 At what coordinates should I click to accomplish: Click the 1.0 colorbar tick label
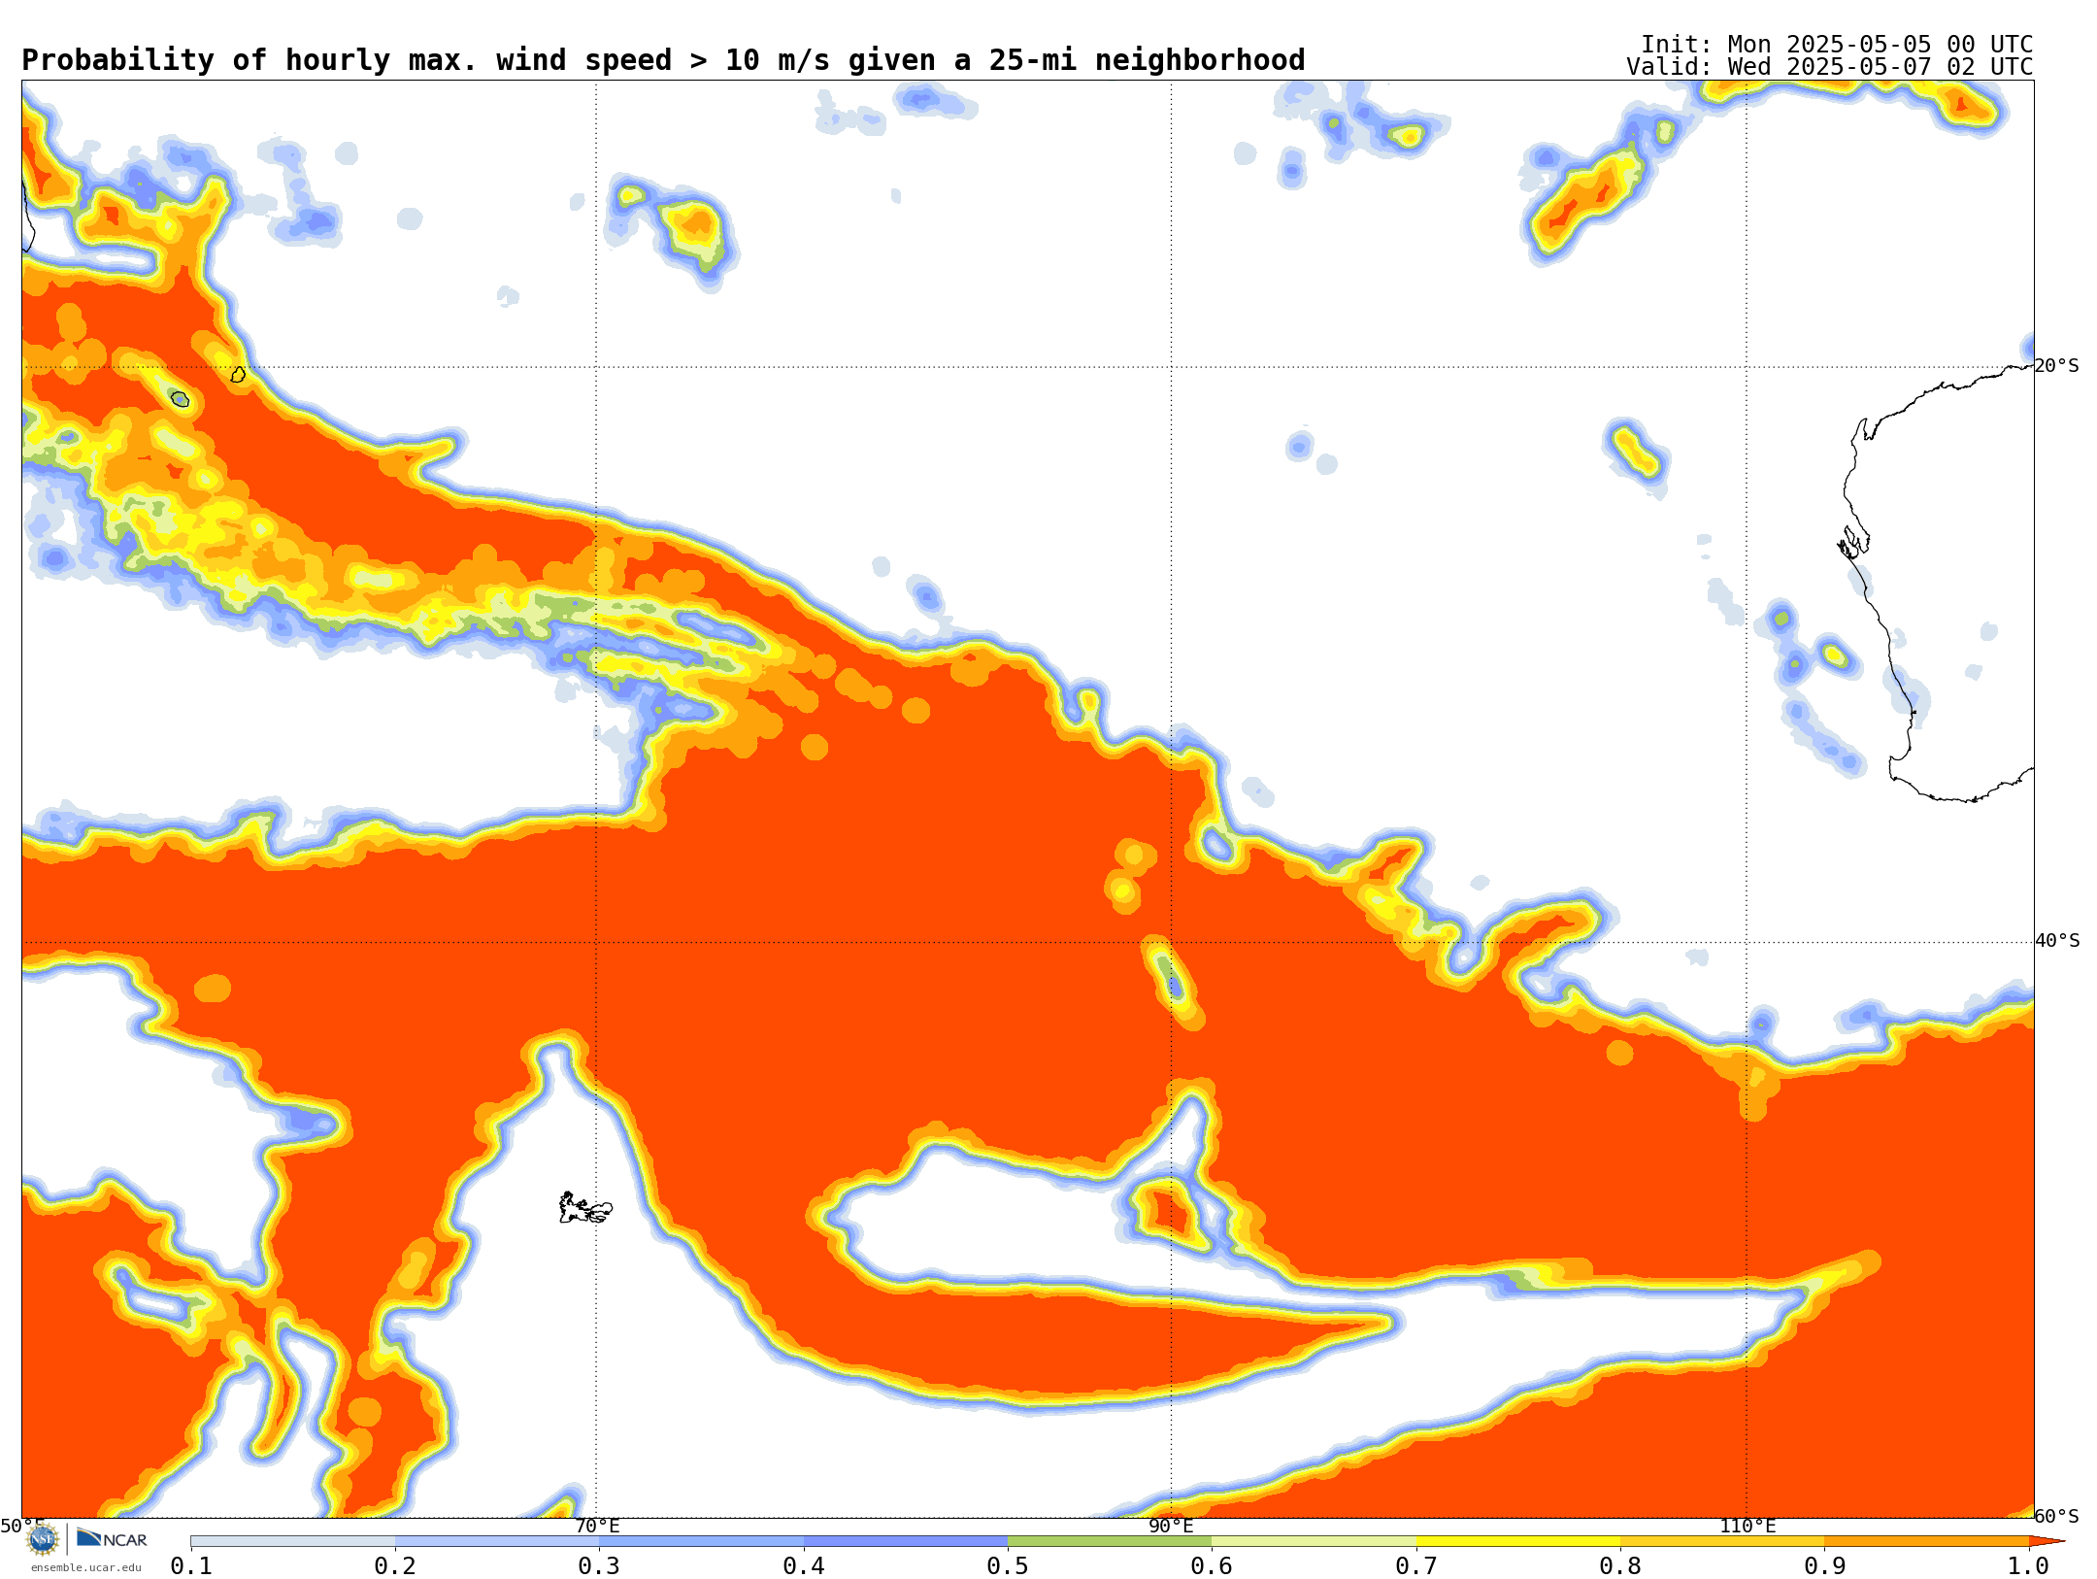(2029, 1565)
